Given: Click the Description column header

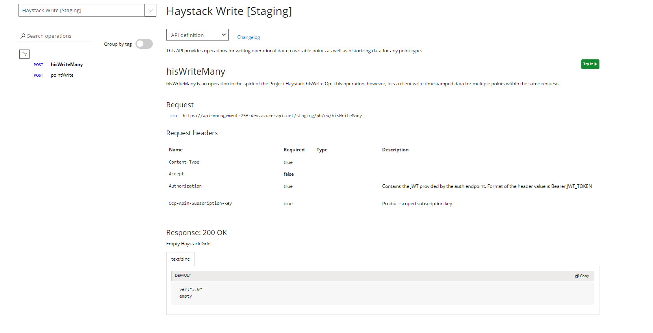Looking at the screenshot, I should 395,150.
